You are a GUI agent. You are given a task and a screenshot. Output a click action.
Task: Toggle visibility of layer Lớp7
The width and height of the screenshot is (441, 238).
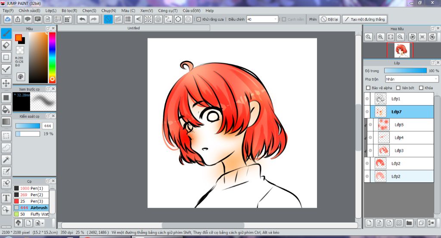[367, 112]
